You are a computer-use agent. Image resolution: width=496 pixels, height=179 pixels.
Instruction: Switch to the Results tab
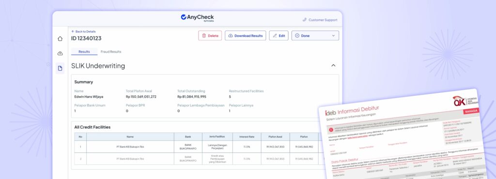coord(84,52)
